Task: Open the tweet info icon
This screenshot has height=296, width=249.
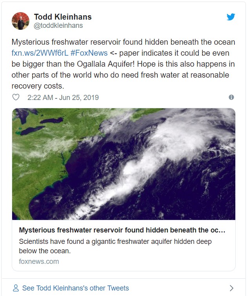Action: [x=231, y=97]
